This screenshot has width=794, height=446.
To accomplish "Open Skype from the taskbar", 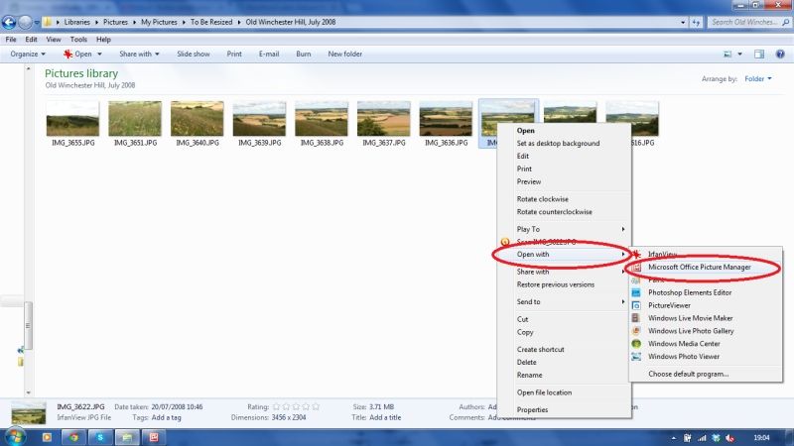I will pyautogui.click(x=100, y=437).
